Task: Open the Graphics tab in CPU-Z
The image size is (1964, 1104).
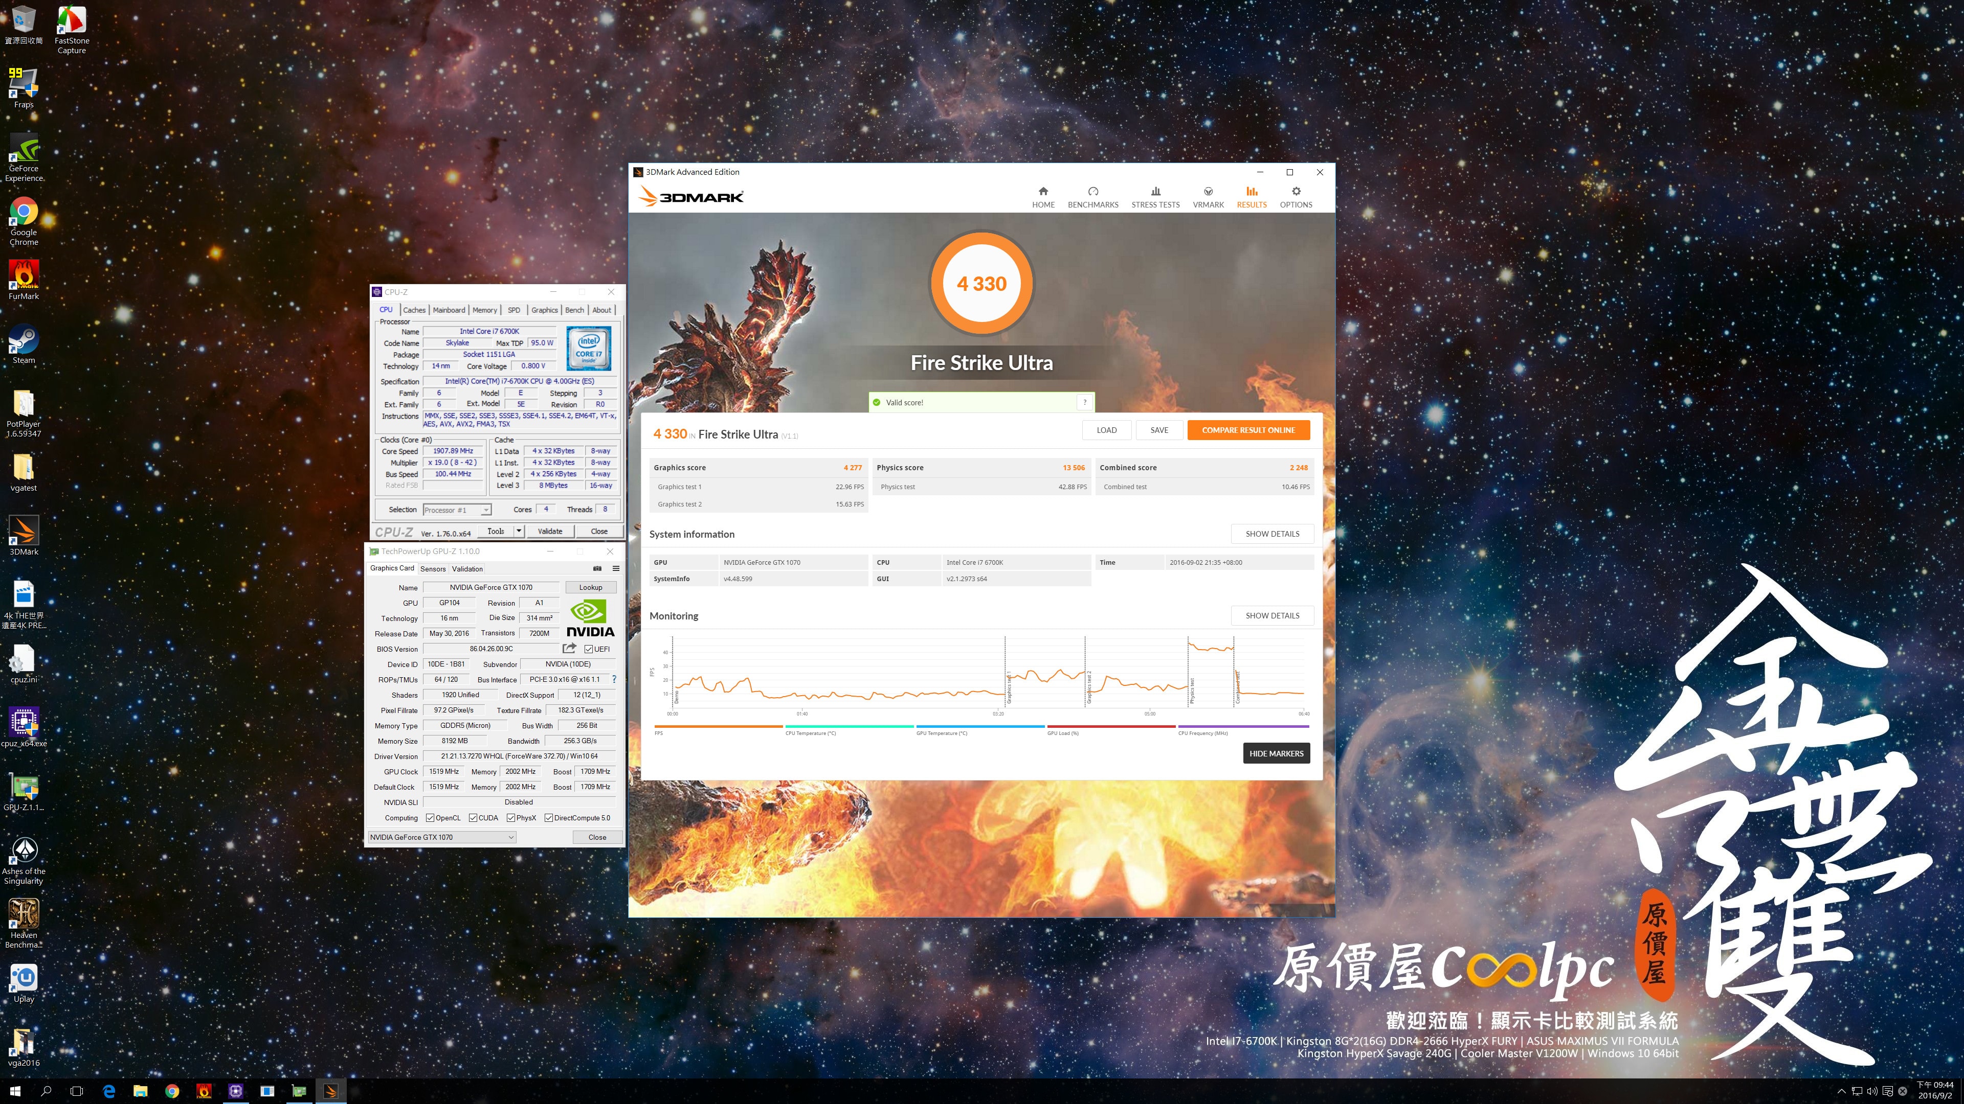Action: coord(544,310)
